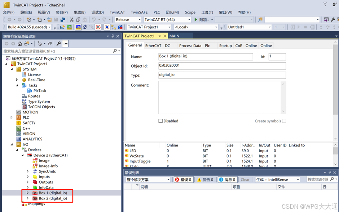Click the Hide Disabled Items eye icon
The width and height of the screenshot is (339, 212).
[x=120, y=27]
